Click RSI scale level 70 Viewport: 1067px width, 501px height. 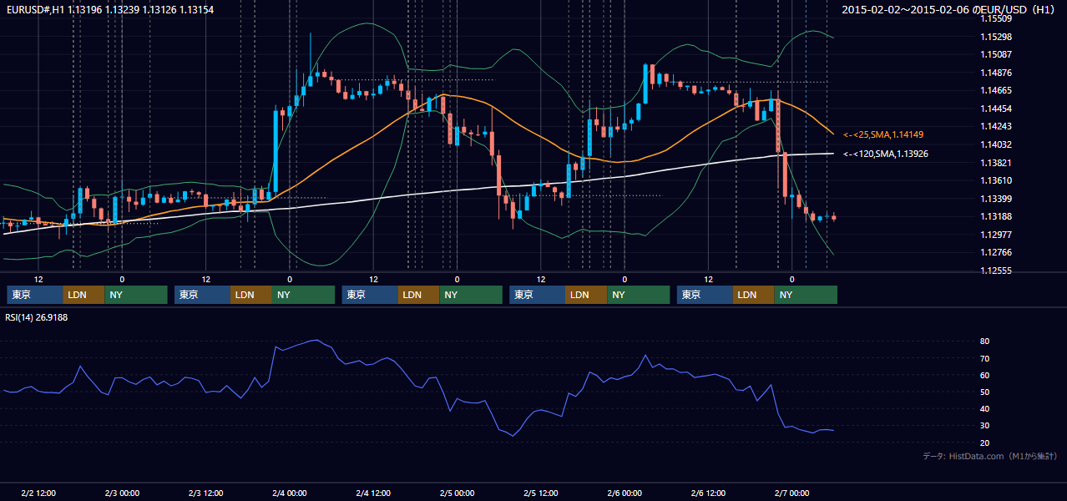(x=984, y=358)
